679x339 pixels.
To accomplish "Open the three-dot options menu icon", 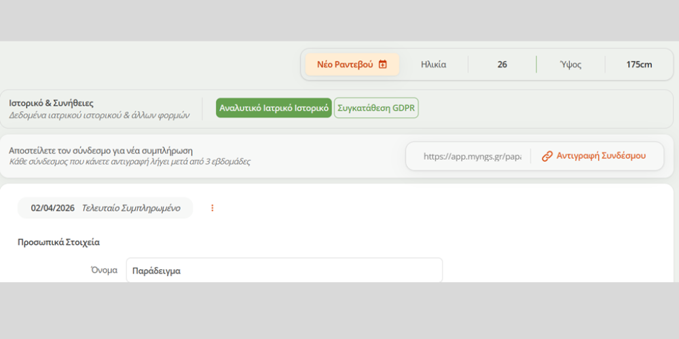I will (212, 208).
